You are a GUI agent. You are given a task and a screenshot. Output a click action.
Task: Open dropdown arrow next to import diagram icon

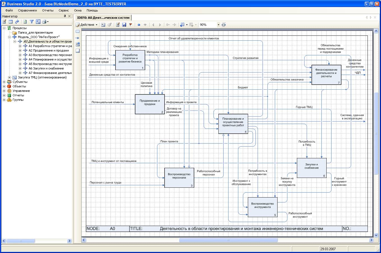pos(187,25)
